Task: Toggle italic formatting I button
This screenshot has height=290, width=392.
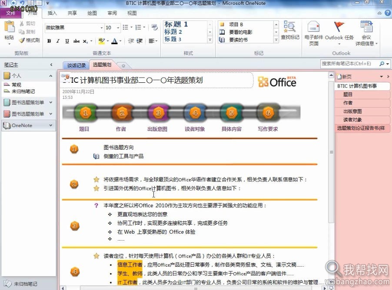Action: 58,41
